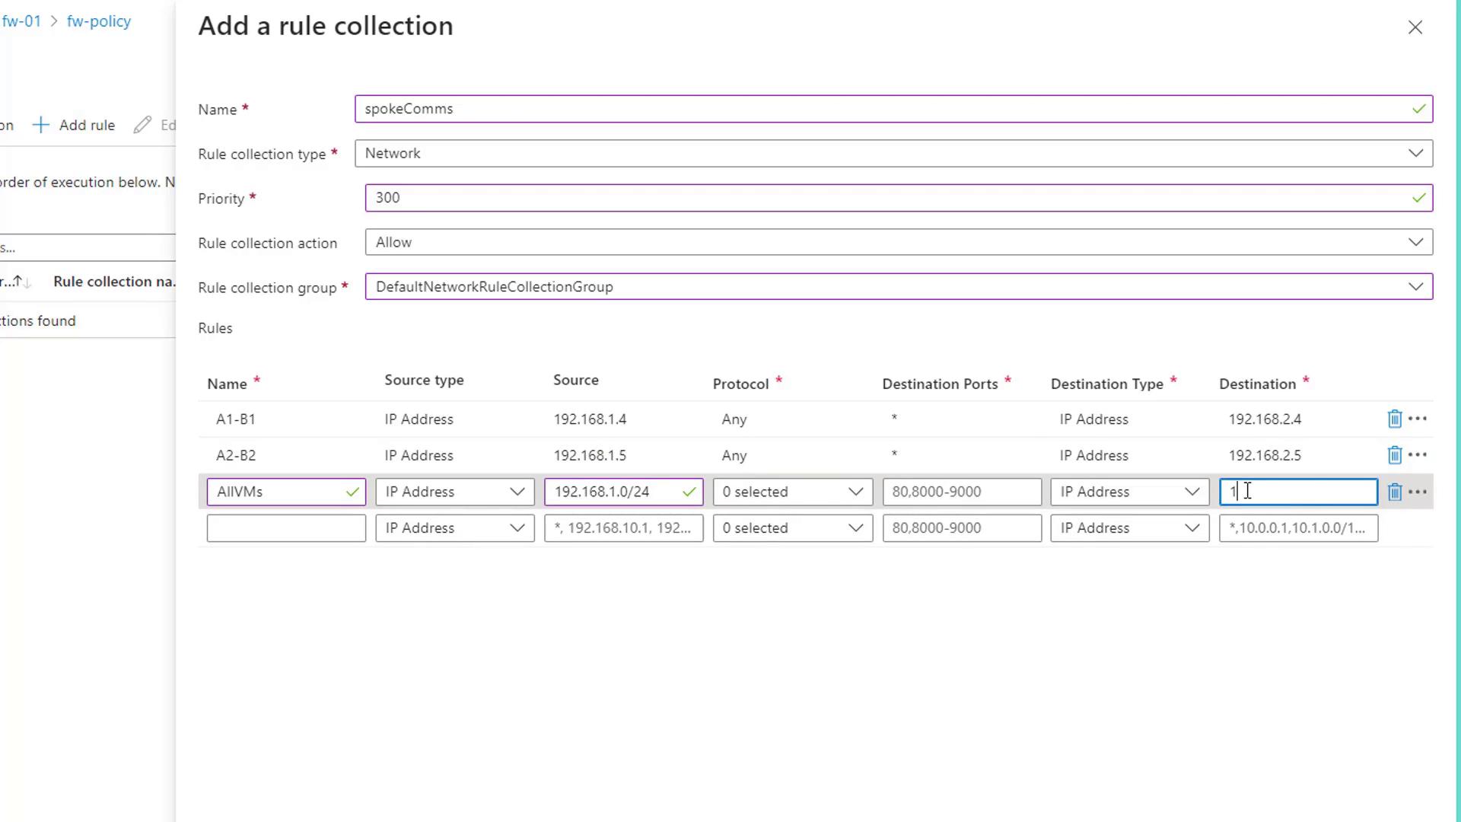Screen dimensions: 1461x822
Task: Click empty Name field in new rule row
Action: pyautogui.click(x=286, y=528)
